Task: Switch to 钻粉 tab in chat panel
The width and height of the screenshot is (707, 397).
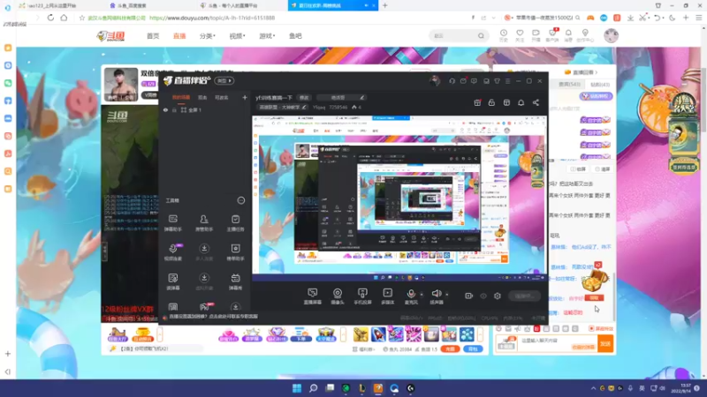Action: tap(600, 84)
